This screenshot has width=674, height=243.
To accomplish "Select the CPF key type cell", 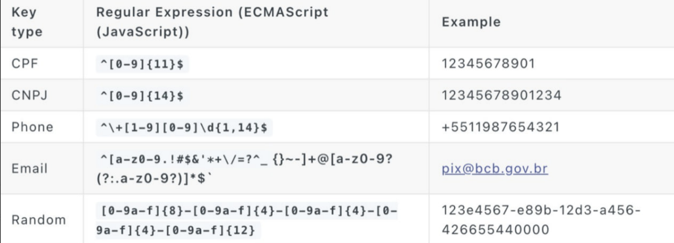I will [25, 64].
